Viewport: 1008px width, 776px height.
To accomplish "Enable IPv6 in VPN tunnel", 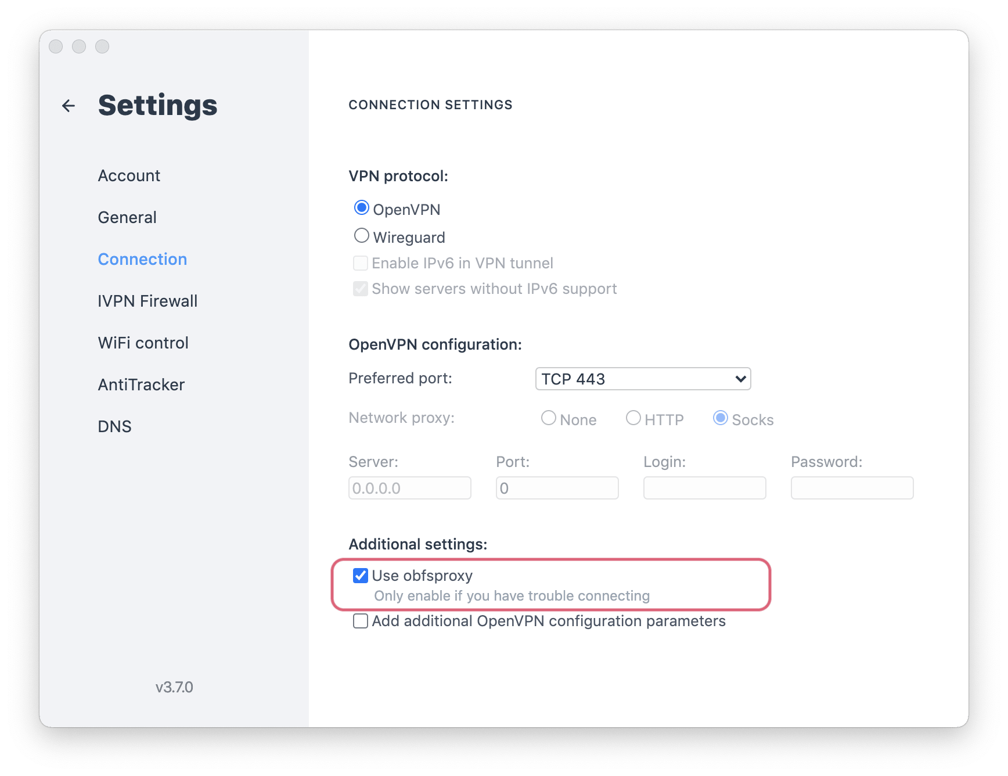I will click(360, 263).
